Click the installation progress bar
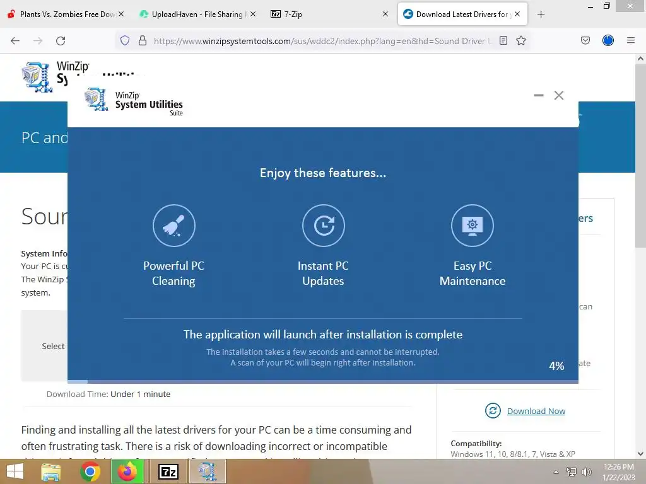646x484 pixels. tap(323, 381)
